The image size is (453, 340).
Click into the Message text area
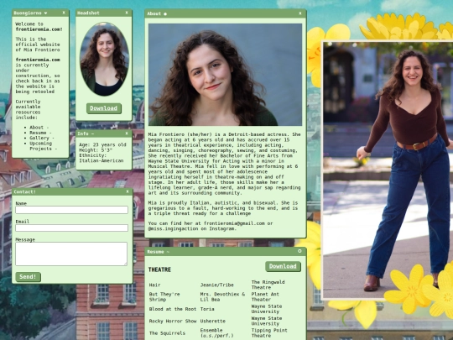(71, 254)
